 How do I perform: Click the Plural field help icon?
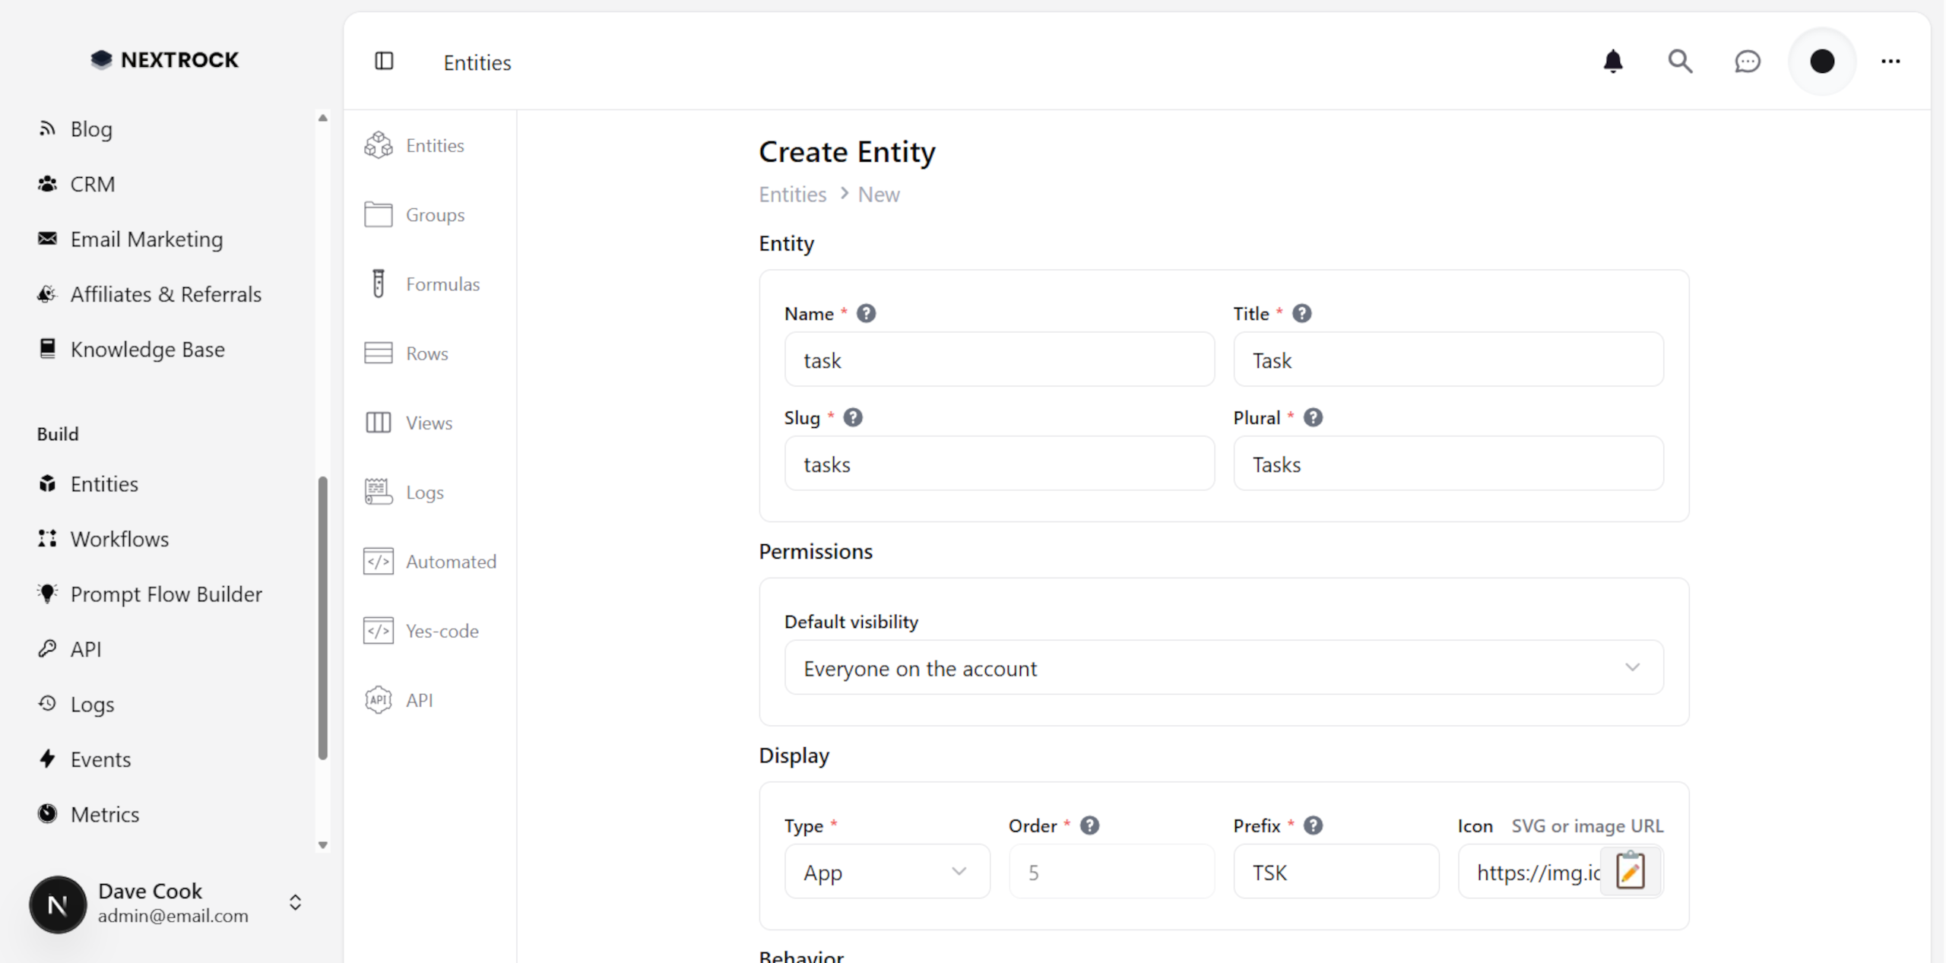[1313, 418]
